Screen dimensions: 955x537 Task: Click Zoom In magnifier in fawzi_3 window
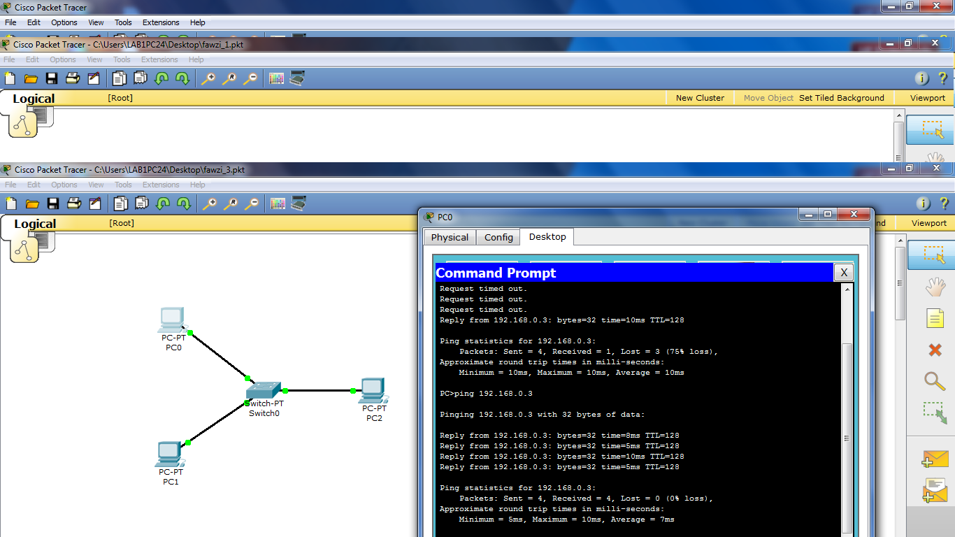click(x=210, y=203)
